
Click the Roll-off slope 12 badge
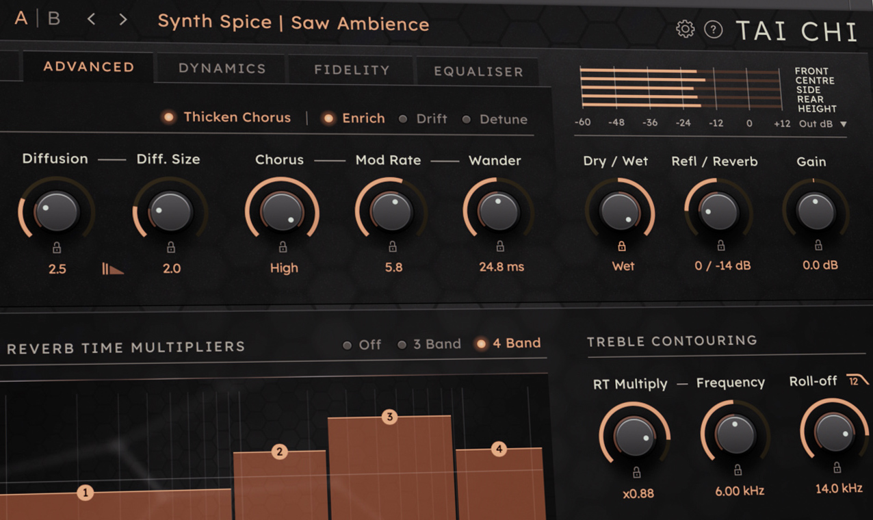tap(853, 380)
